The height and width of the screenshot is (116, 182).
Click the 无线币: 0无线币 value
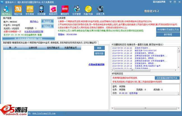click(x=11, y=28)
